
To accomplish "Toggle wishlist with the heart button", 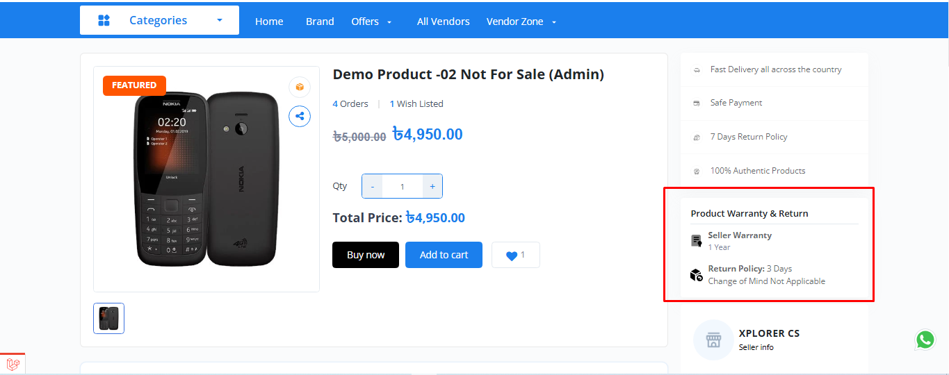I will [515, 255].
